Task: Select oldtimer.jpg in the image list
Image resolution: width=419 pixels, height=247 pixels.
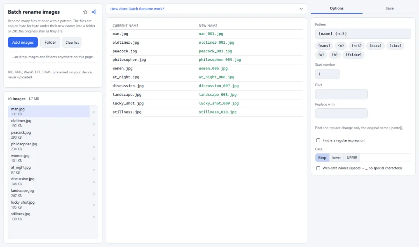Action: [x=49, y=123]
